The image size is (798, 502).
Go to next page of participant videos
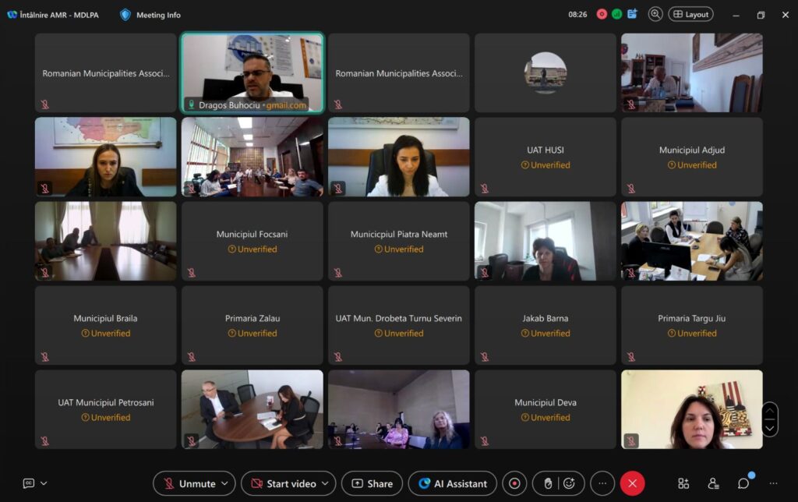coord(770,428)
